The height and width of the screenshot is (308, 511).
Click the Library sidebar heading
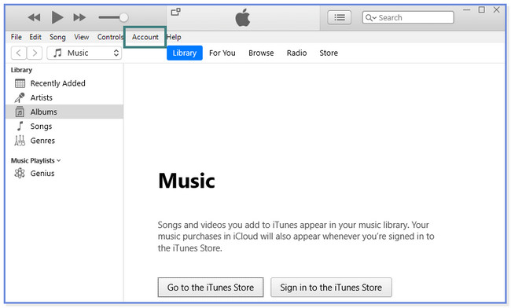coord(21,70)
